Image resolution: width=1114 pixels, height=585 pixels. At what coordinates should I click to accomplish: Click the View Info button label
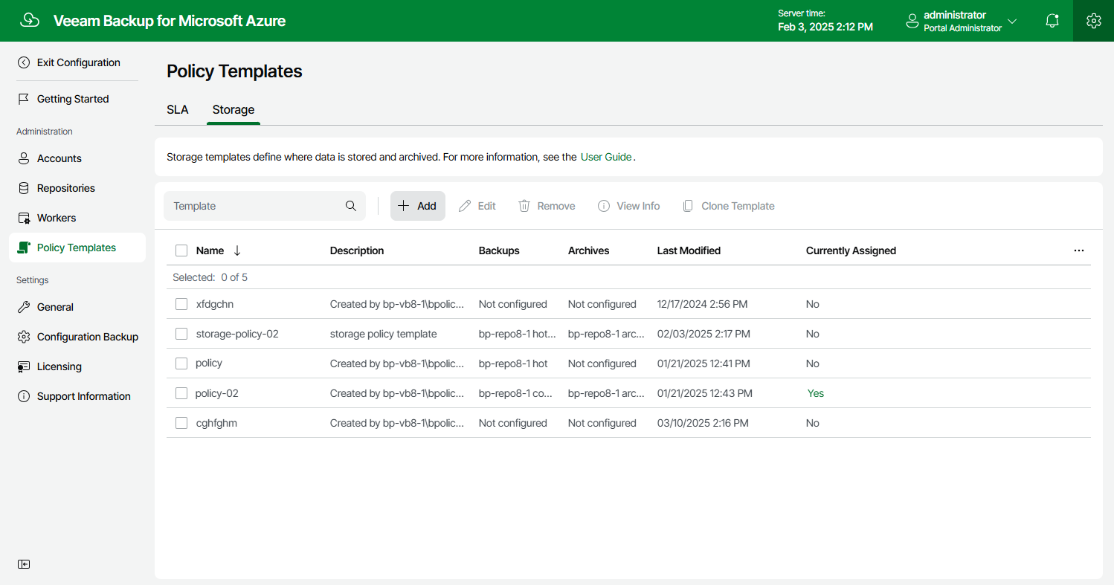(x=638, y=206)
